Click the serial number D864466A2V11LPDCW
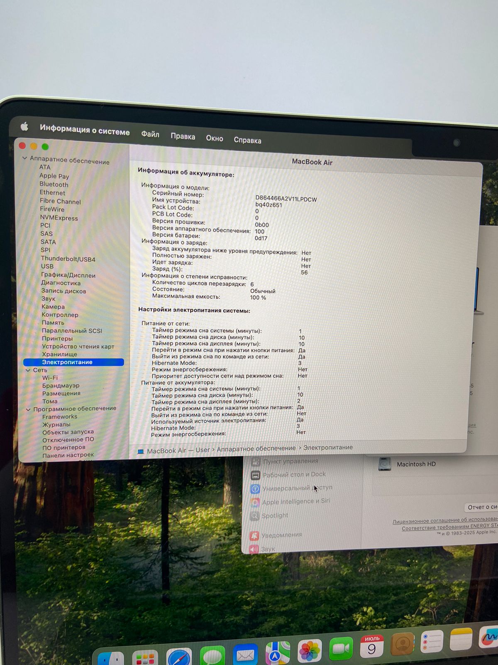 click(286, 199)
